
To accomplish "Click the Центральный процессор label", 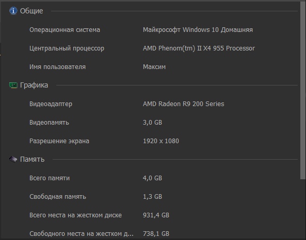I will point(67,48).
